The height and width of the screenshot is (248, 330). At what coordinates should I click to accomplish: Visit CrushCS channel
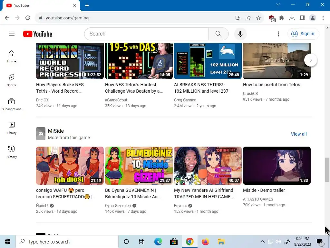[x=250, y=93]
